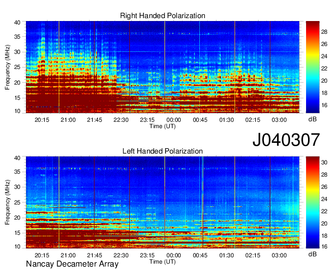Click the 03:00 time tick on Left Handed plot
Image resolution: width=333 pixels, height=270 pixels.
click(x=279, y=255)
